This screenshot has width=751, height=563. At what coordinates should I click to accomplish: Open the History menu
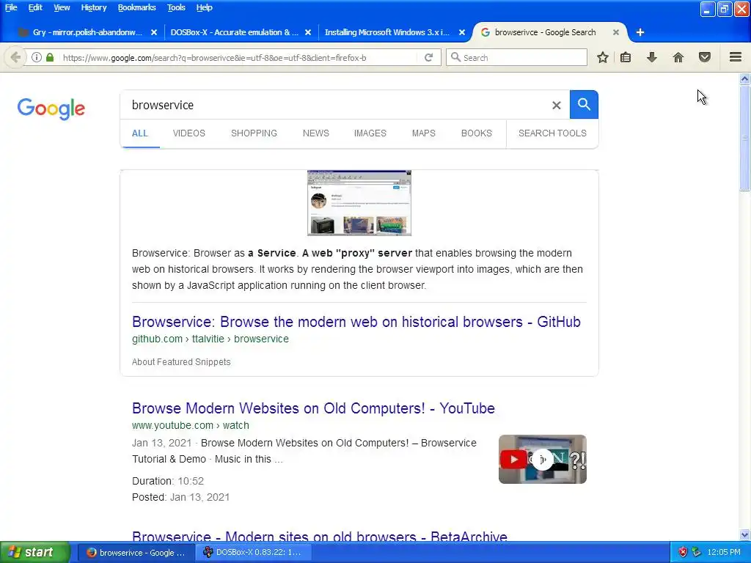coord(93,7)
